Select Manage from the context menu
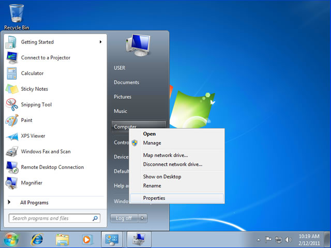 [x=177, y=143]
